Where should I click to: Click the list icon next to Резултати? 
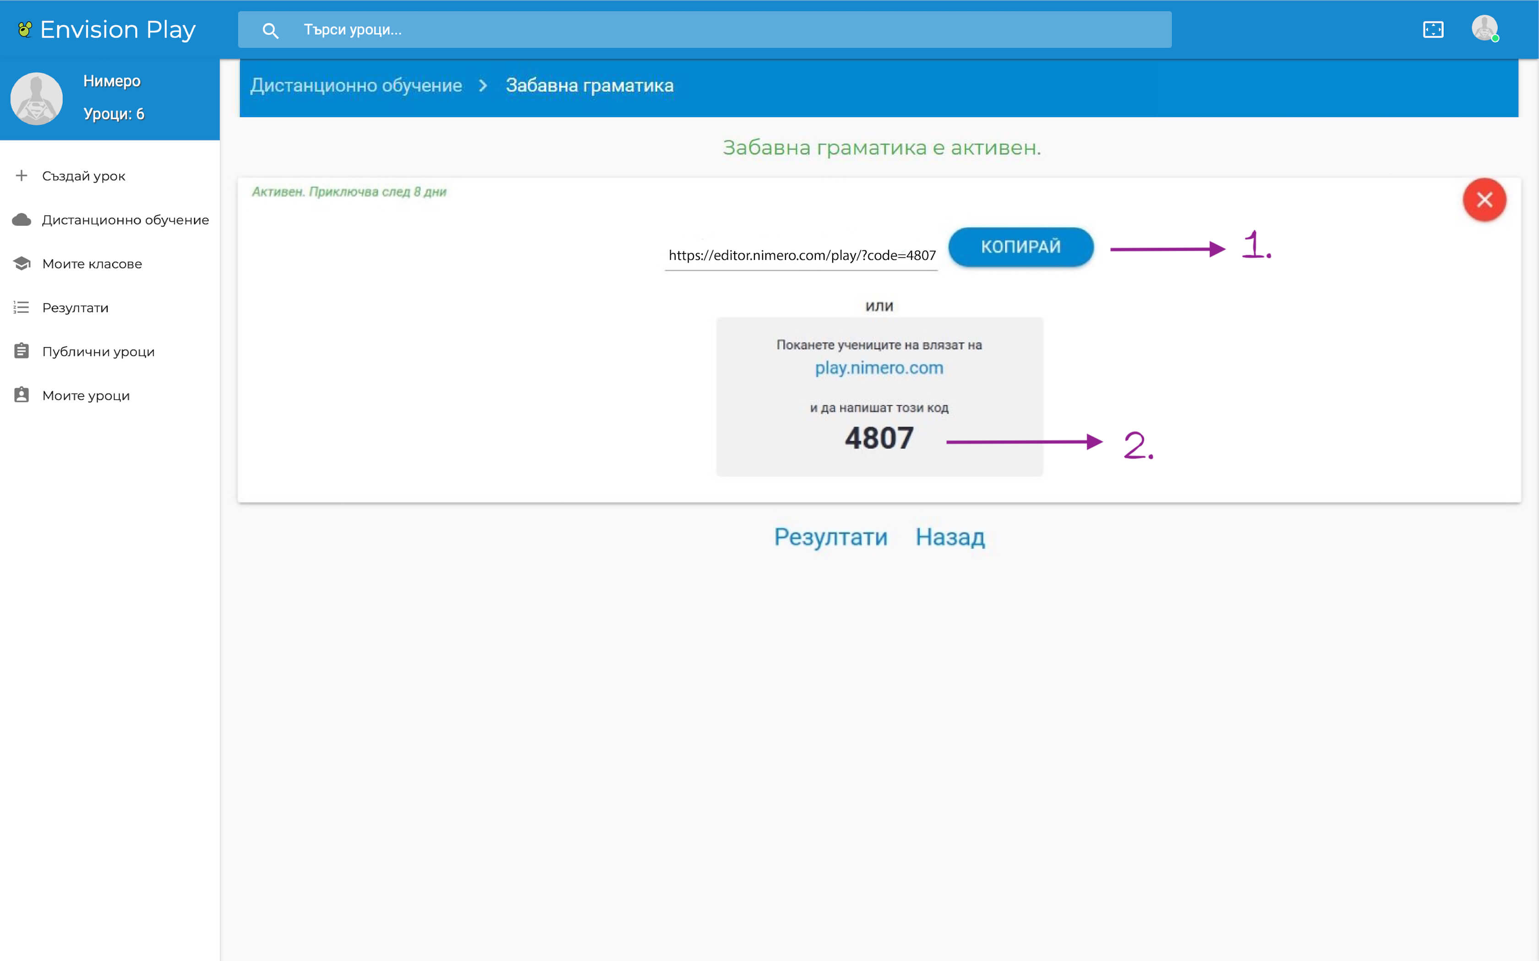(x=22, y=308)
